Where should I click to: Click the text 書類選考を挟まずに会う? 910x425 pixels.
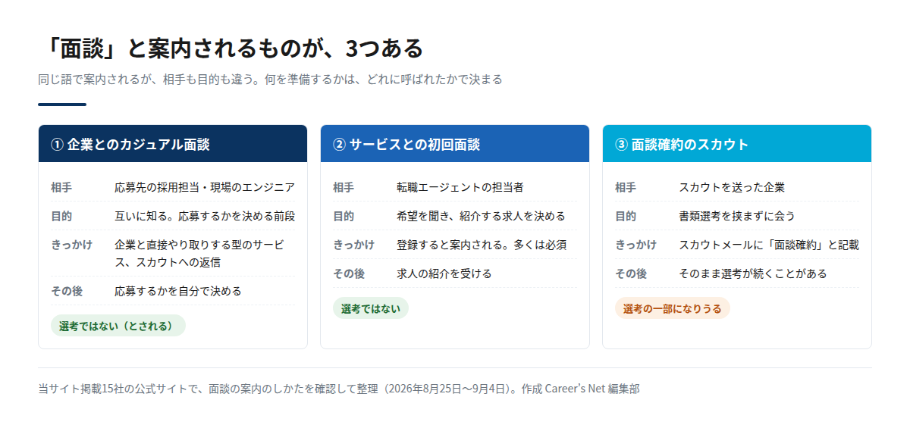(x=737, y=216)
